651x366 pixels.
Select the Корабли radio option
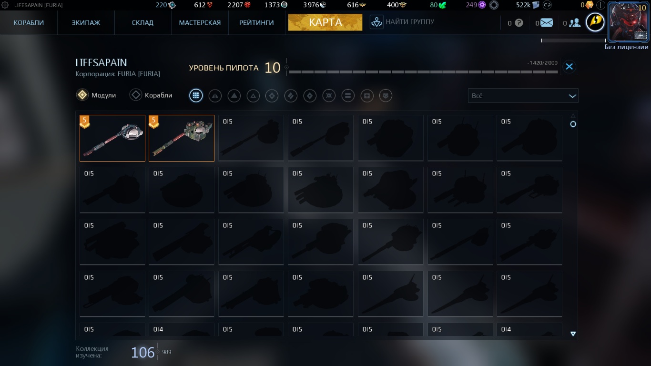(151, 95)
